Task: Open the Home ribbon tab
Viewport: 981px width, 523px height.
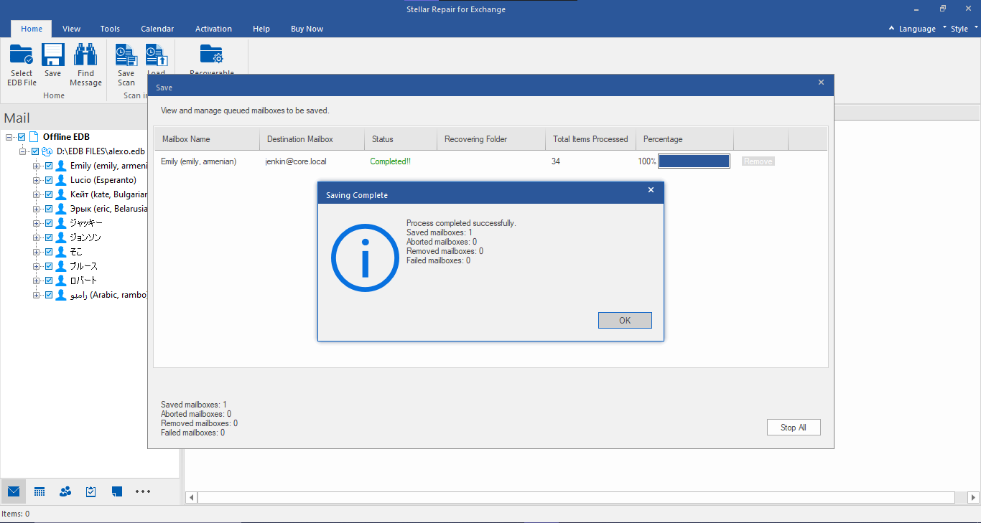Action: click(x=32, y=29)
